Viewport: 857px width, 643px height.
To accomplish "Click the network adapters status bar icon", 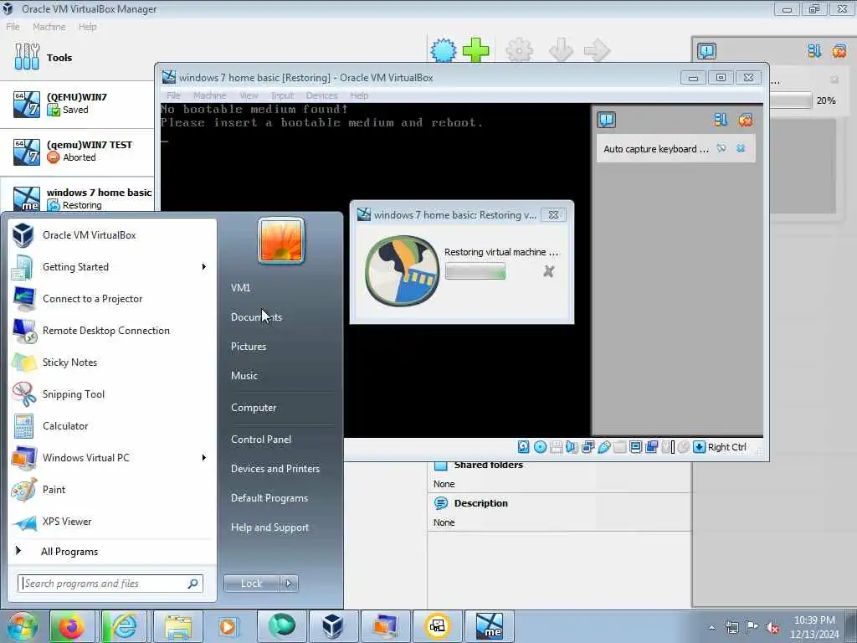I will [588, 447].
